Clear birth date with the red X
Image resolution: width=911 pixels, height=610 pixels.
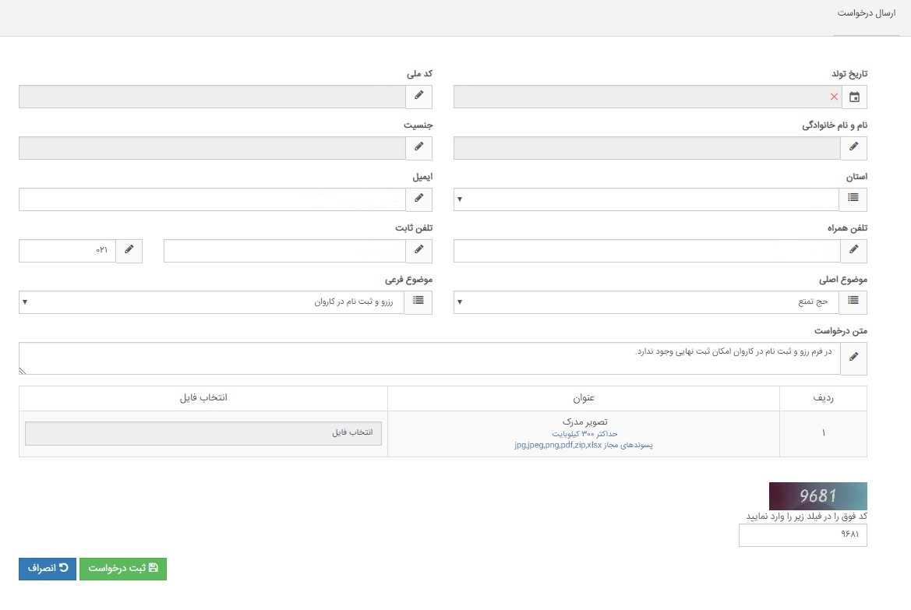pyautogui.click(x=834, y=97)
